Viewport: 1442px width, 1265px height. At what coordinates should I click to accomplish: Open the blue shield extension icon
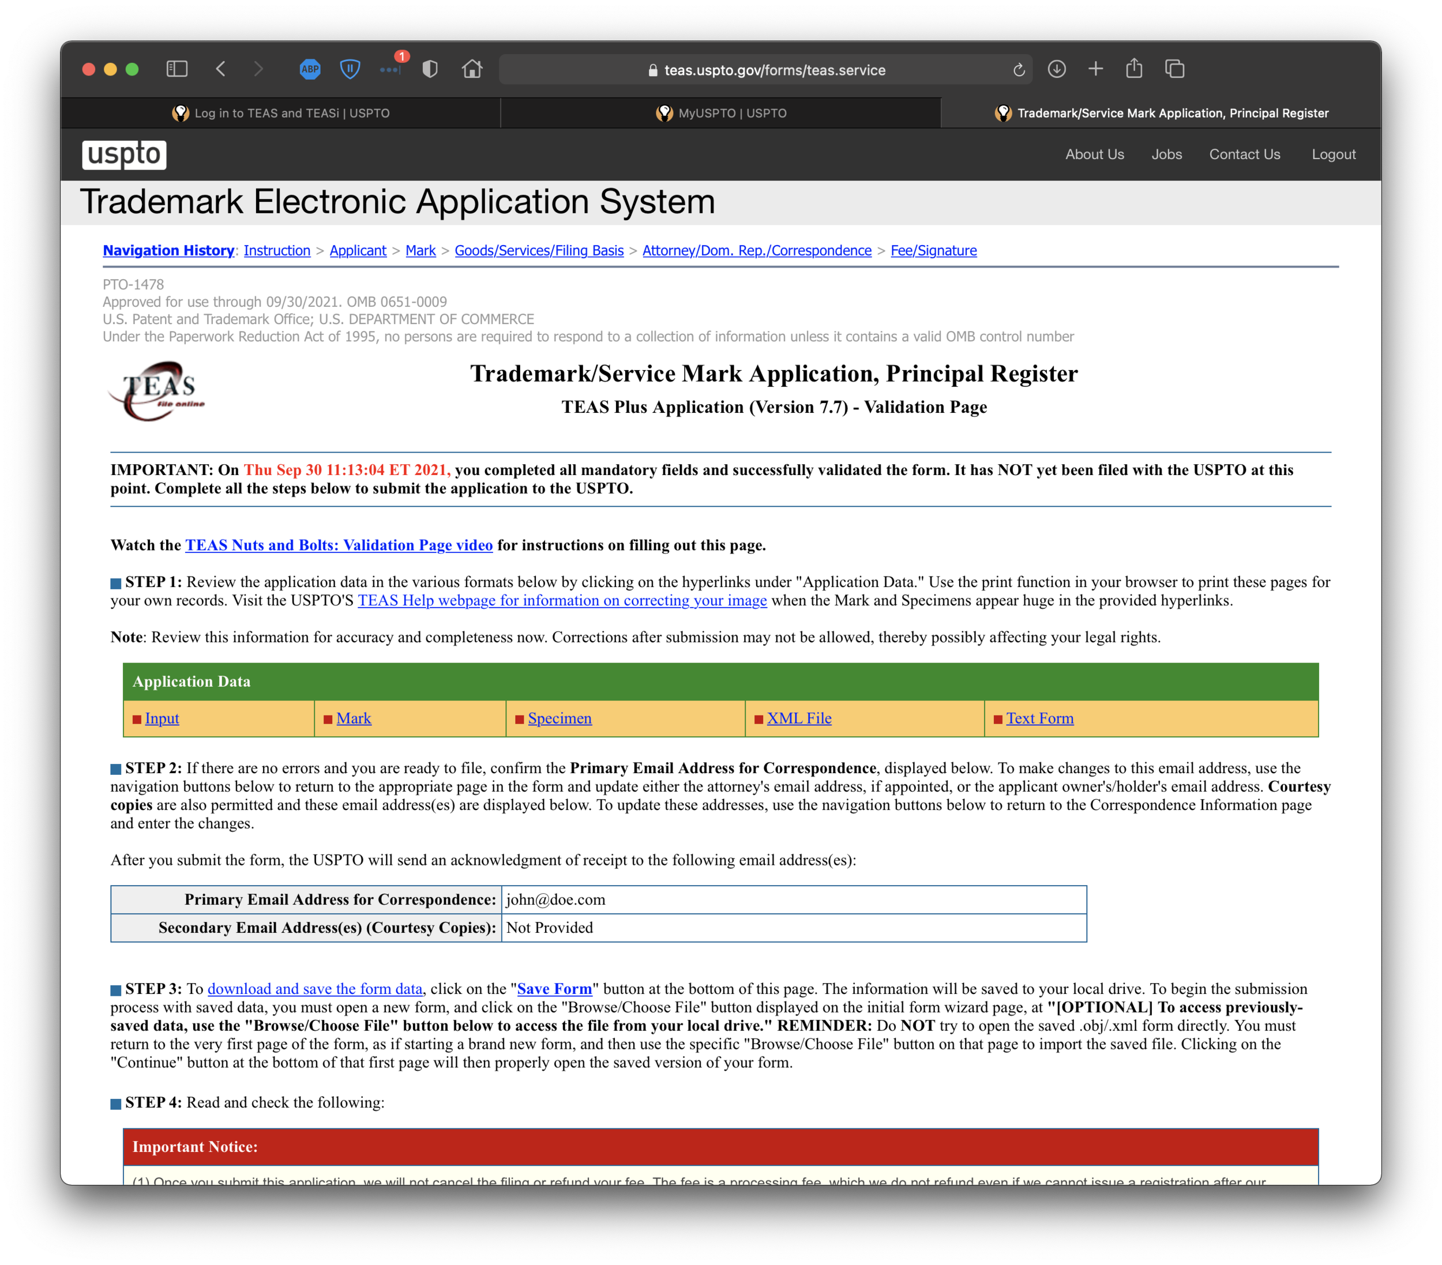point(350,69)
